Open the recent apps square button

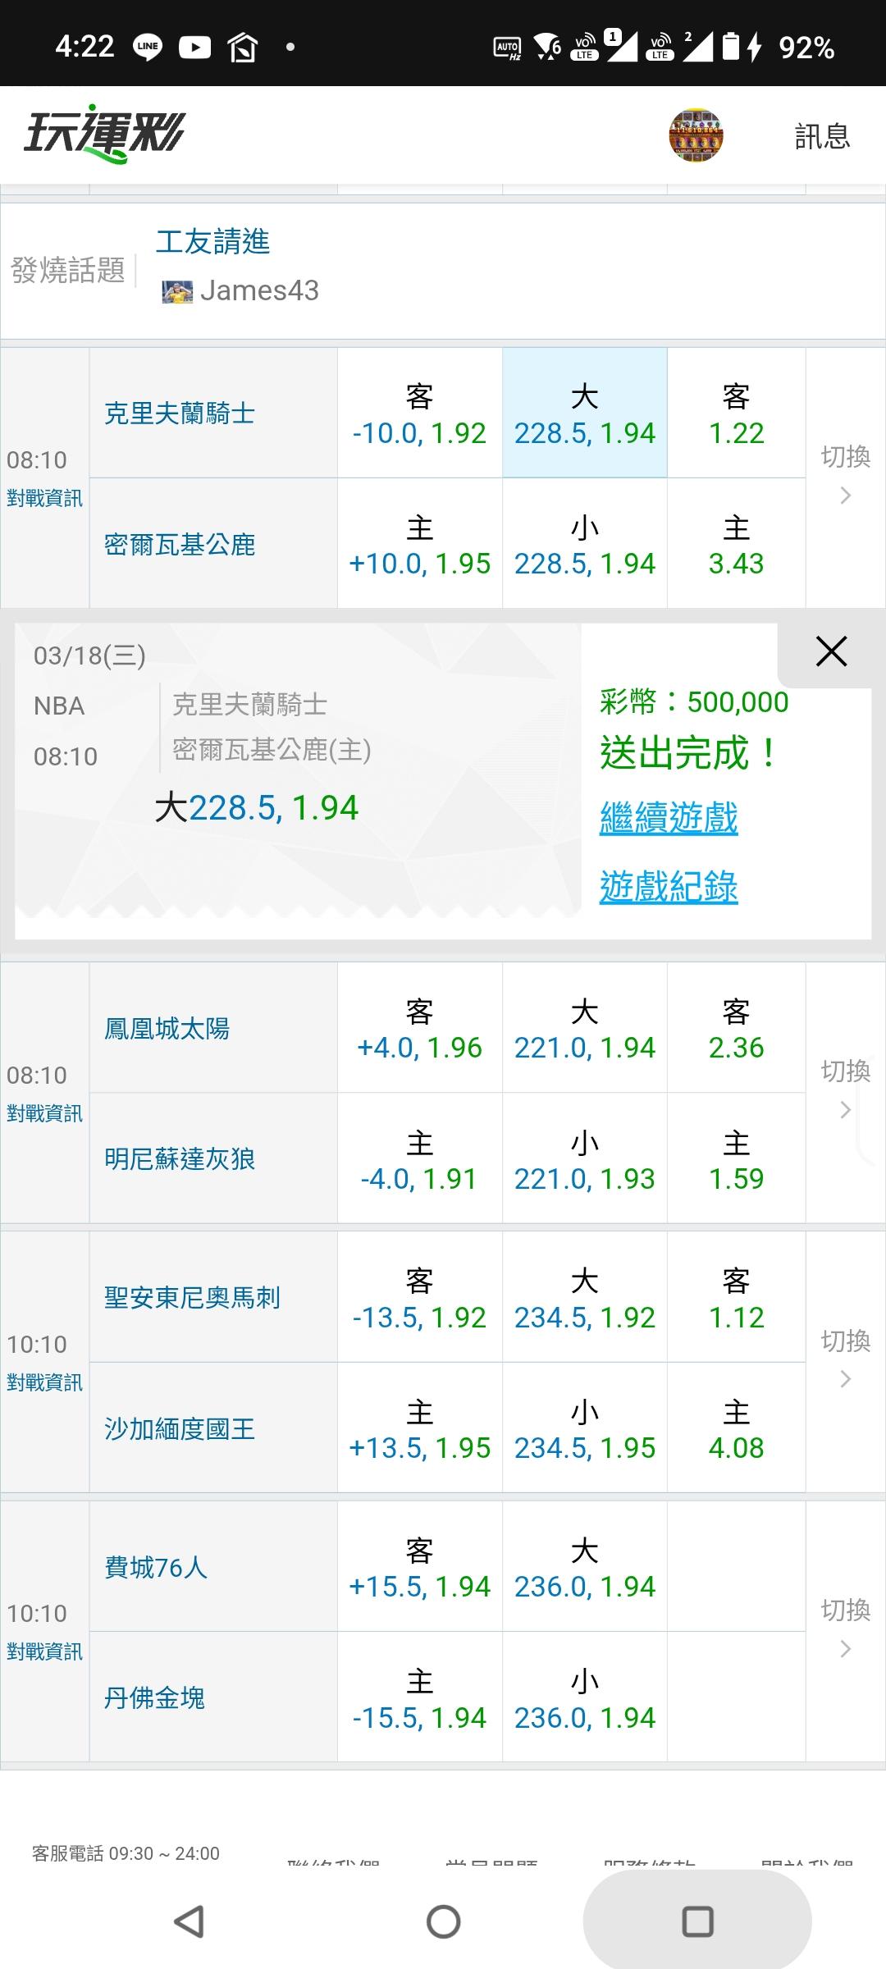(x=697, y=1921)
